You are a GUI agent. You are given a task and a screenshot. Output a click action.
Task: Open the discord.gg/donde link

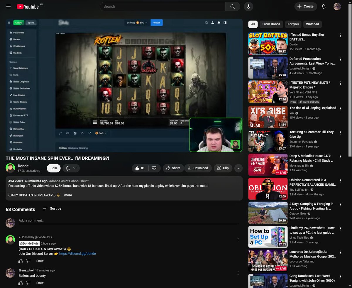coord(77,254)
